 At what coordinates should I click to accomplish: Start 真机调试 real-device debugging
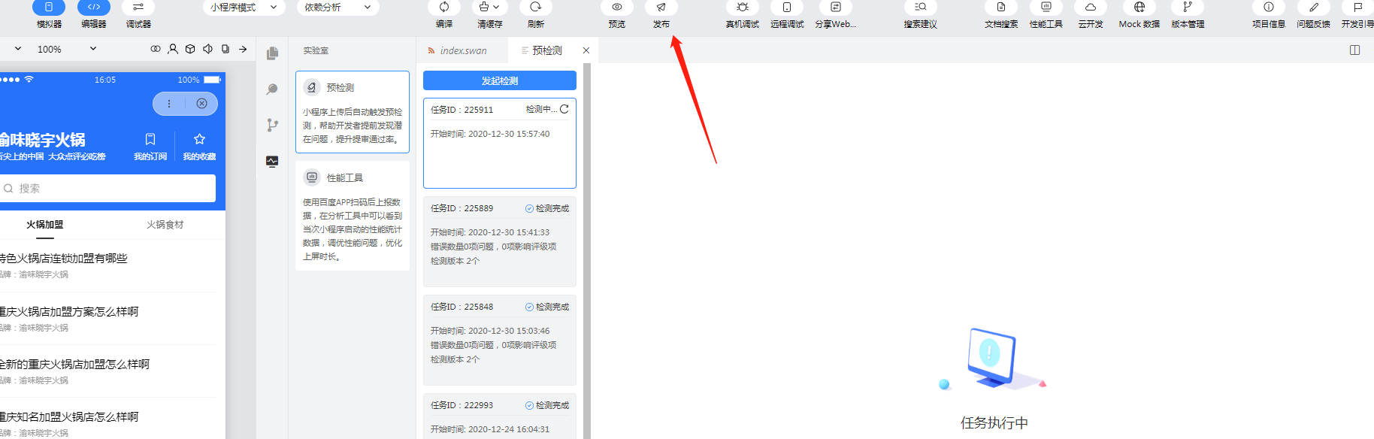[743, 8]
